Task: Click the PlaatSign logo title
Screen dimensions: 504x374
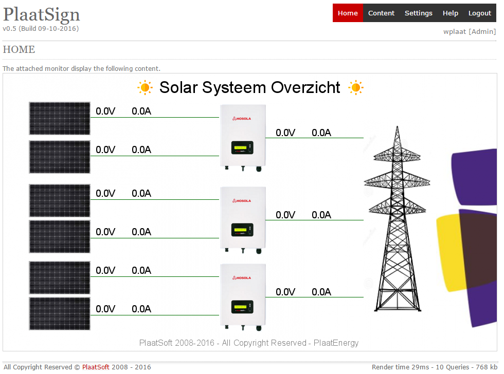Action: pos(42,15)
